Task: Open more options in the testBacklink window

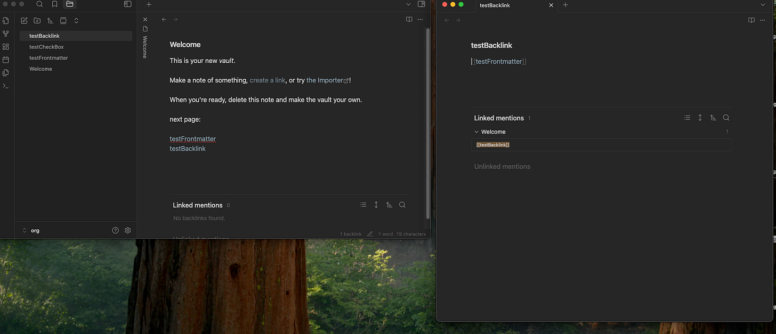Action: pos(762,20)
